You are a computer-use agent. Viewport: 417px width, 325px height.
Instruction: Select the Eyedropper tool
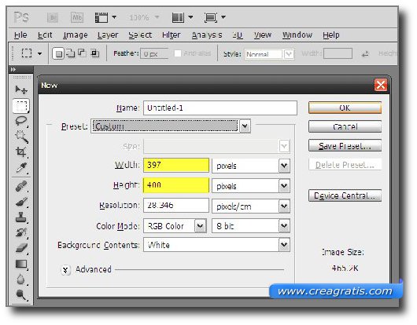(x=21, y=168)
